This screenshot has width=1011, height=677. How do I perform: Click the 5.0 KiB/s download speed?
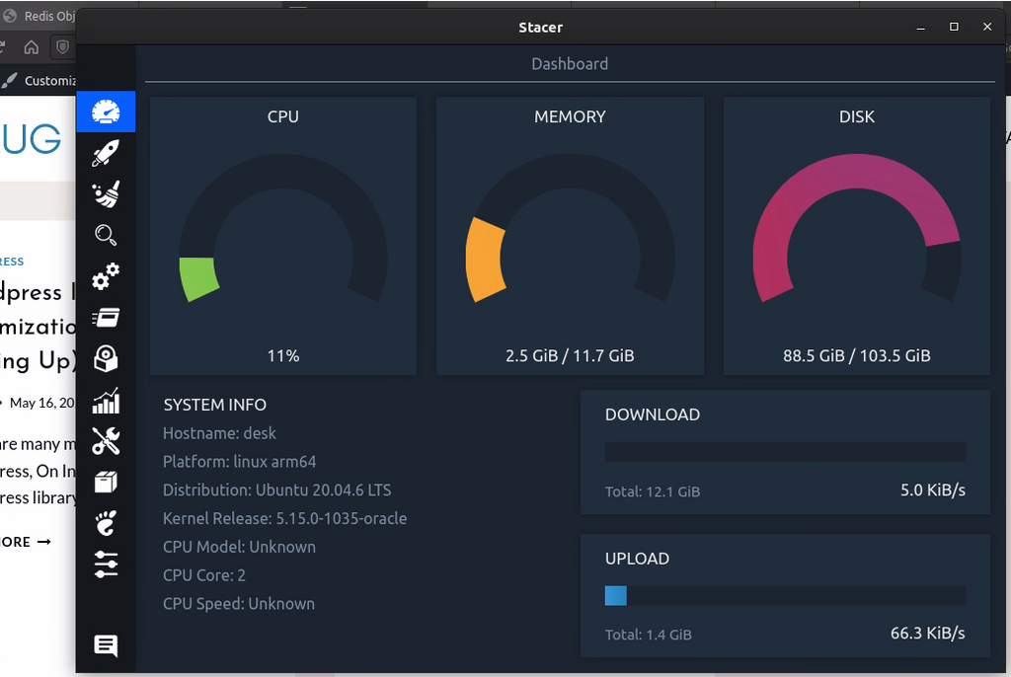[x=933, y=490]
